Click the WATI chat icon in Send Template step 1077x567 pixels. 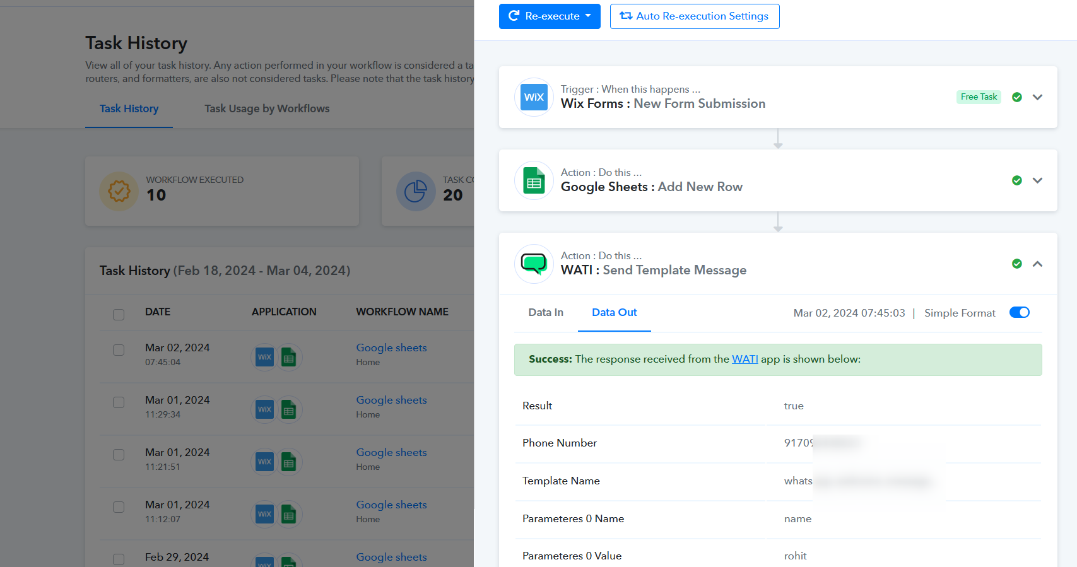pyautogui.click(x=534, y=264)
